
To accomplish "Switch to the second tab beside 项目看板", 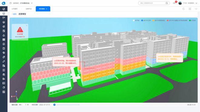I will pyautogui.click(x=29, y=9).
